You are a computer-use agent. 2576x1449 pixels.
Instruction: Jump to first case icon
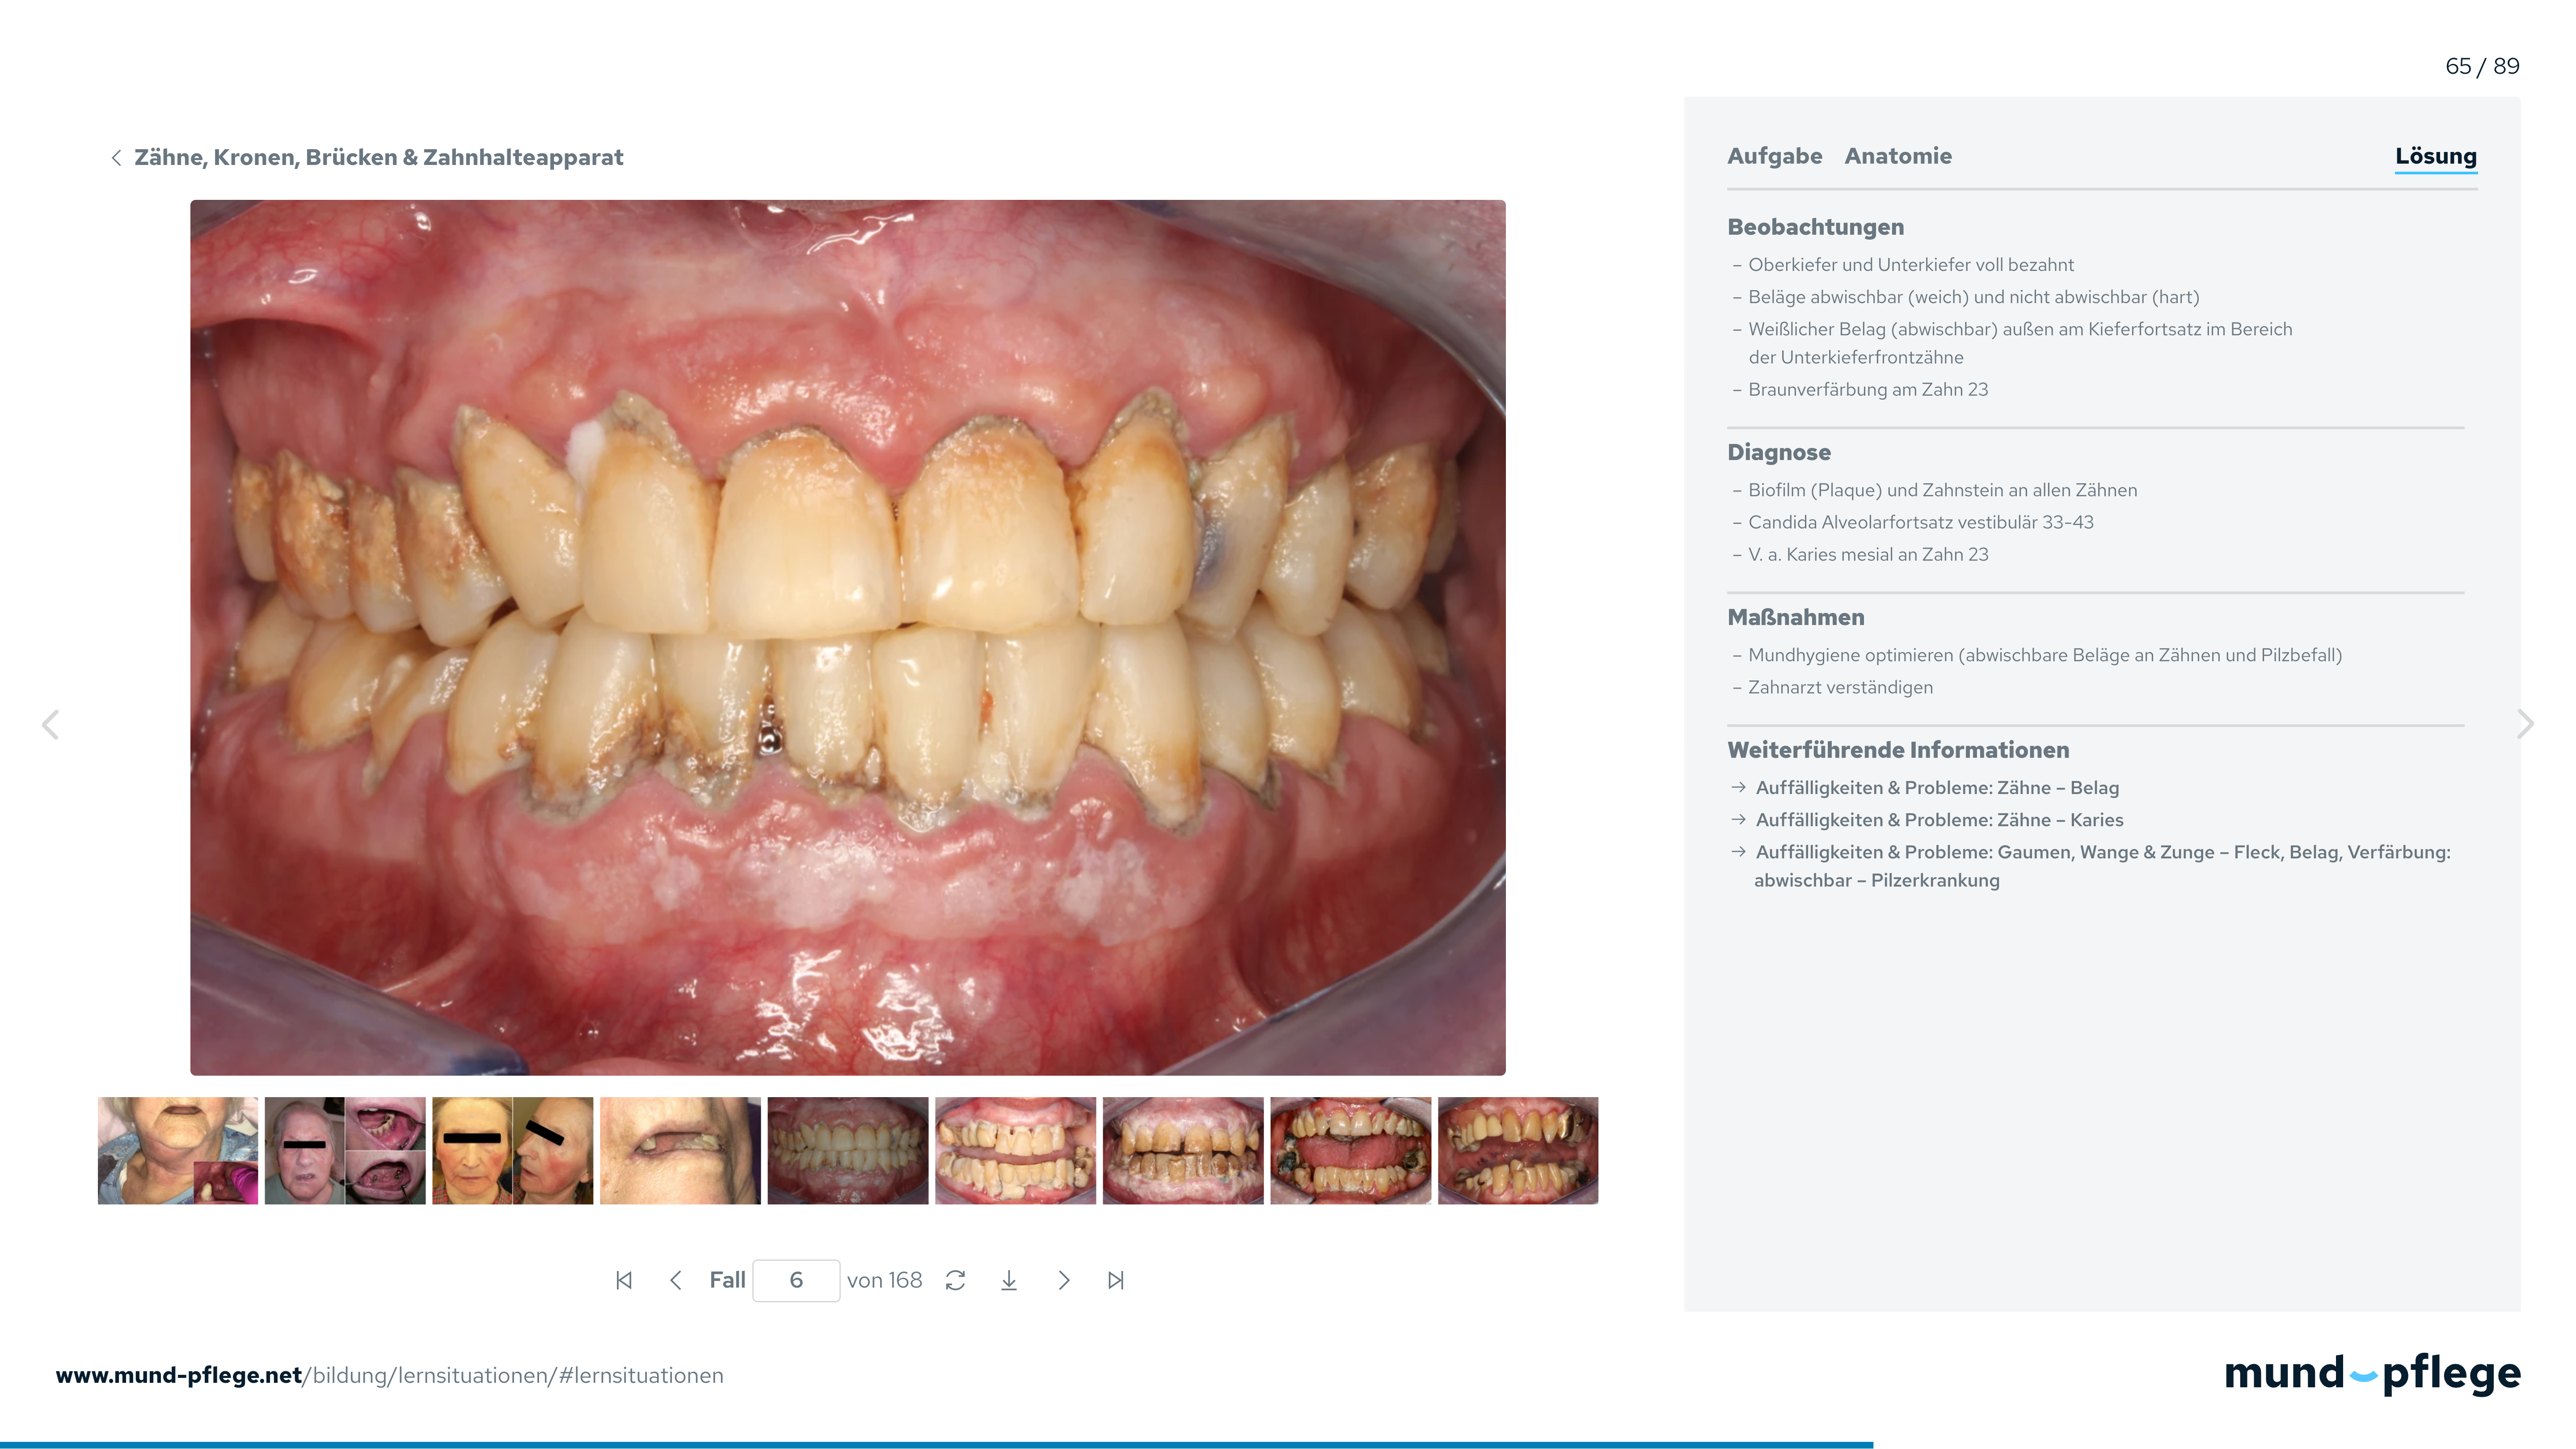click(x=624, y=1280)
